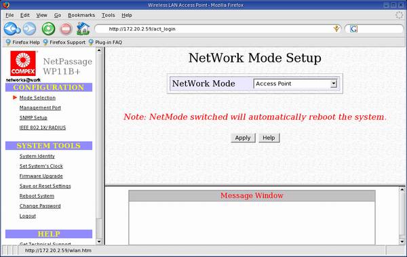Stop loading with the red Stop icon
407x257 pixels.
pos(66,28)
